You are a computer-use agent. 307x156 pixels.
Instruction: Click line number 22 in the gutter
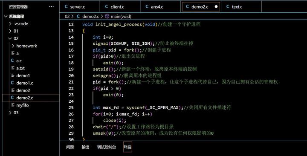point(71,89)
